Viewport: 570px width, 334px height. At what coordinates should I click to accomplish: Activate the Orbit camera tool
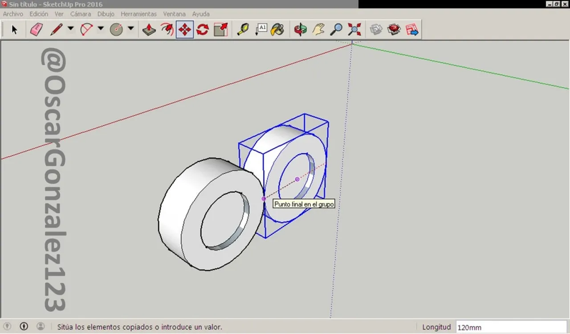click(x=301, y=30)
